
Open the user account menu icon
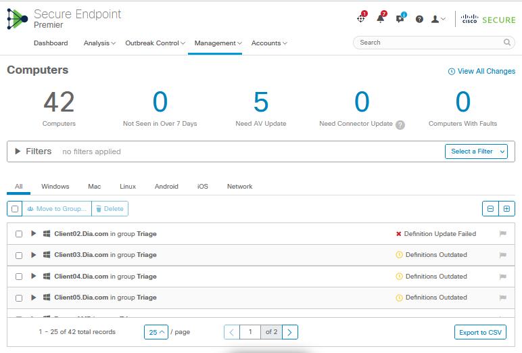[437, 20]
